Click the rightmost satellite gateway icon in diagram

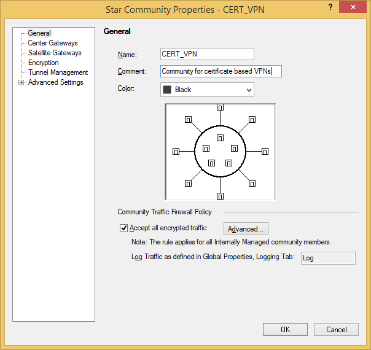tap(265, 151)
